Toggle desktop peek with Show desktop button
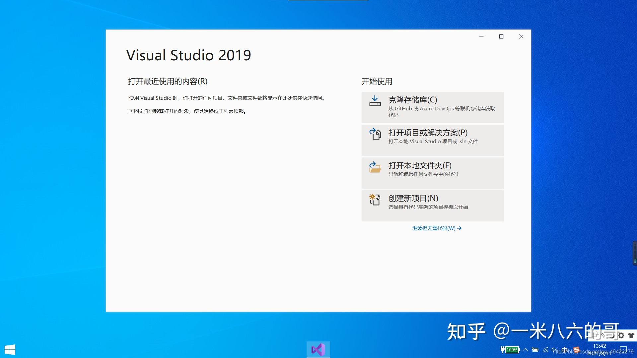Viewport: 637px width, 358px height. (635, 350)
